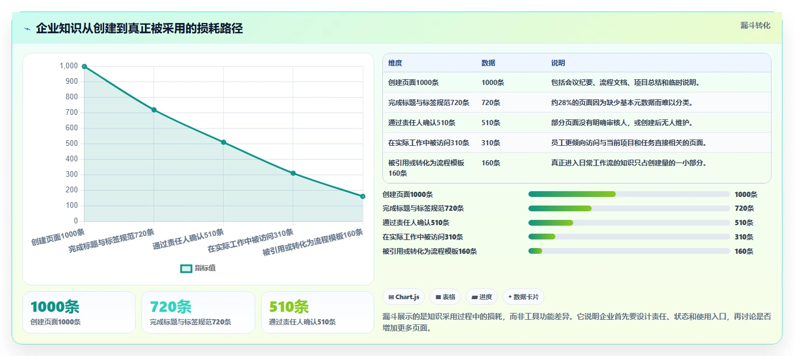Click the progress row label 通过责任人确认510条
Screen dimensions: 794x356
[x=416, y=223]
